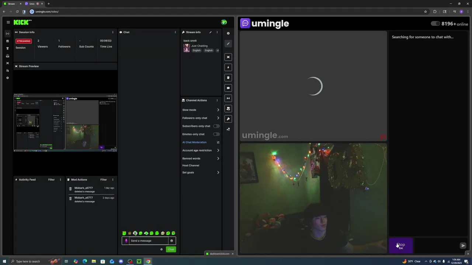
Task: Open File Explorer from the taskbar
Action: [94, 261]
